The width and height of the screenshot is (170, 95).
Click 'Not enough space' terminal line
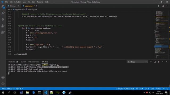click(x=26, y=69)
